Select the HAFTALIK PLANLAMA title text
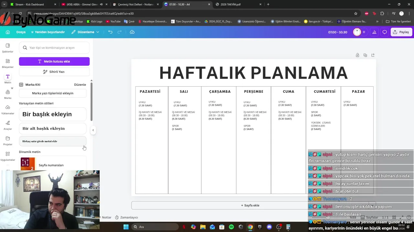Screen dimensions: 414x232 coord(254,73)
